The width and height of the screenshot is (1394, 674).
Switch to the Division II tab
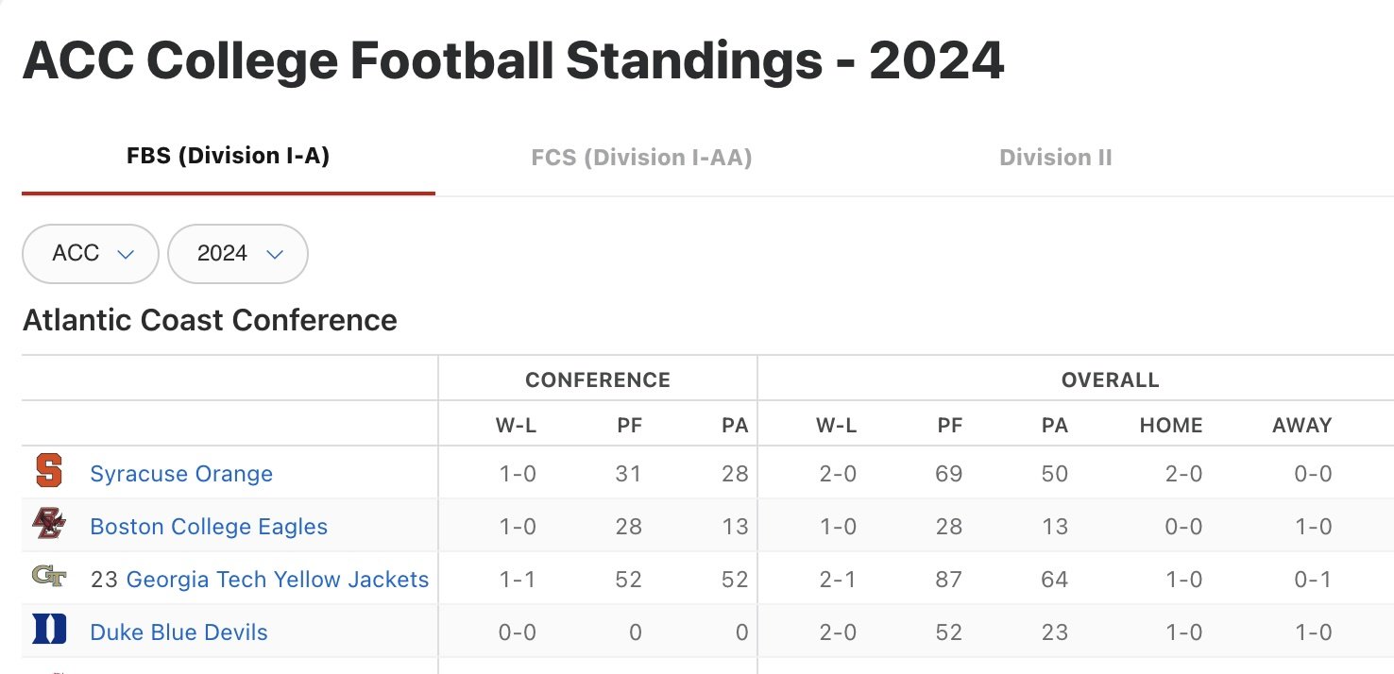(x=1055, y=158)
